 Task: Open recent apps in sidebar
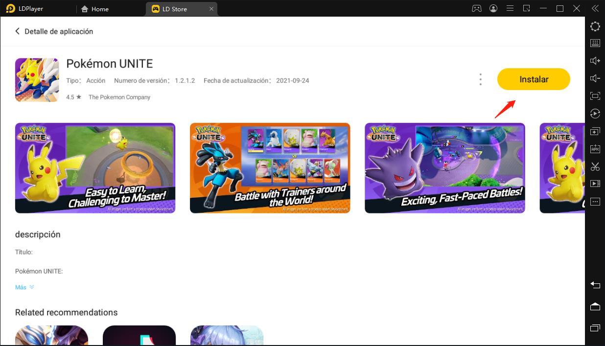595,328
